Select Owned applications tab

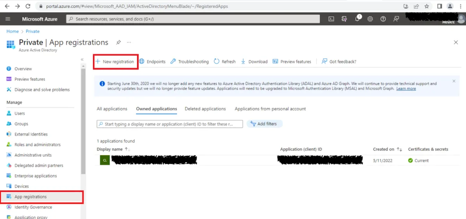[156, 109]
